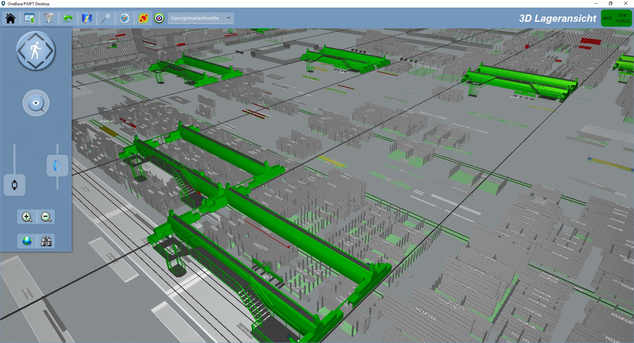Expand the dropdown arrow next to Georgsmarienhuette

click(x=229, y=18)
